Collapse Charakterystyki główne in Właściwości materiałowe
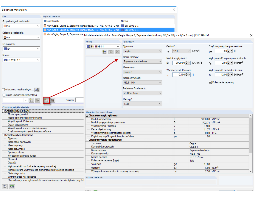 pyautogui.click(x=87, y=116)
